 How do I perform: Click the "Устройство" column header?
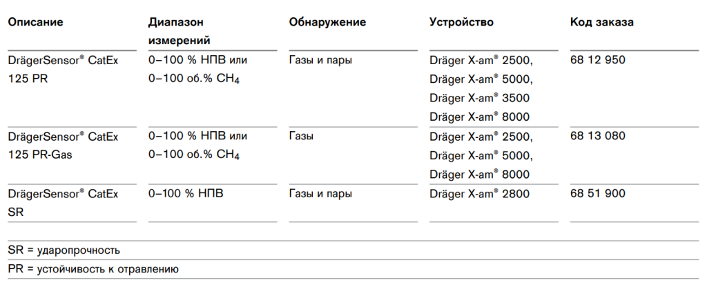tap(461, 22)
